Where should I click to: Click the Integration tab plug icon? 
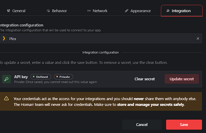tap(168, 11)
